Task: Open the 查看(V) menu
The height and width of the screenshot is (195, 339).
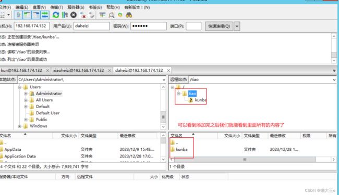Action: pos(39,7)
